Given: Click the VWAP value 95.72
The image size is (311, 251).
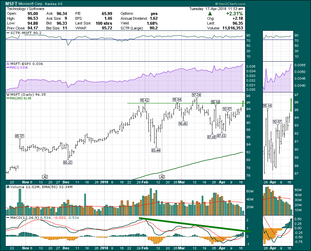Looking at the screenshot, I should pyautogui.click(x=107, y=28).
